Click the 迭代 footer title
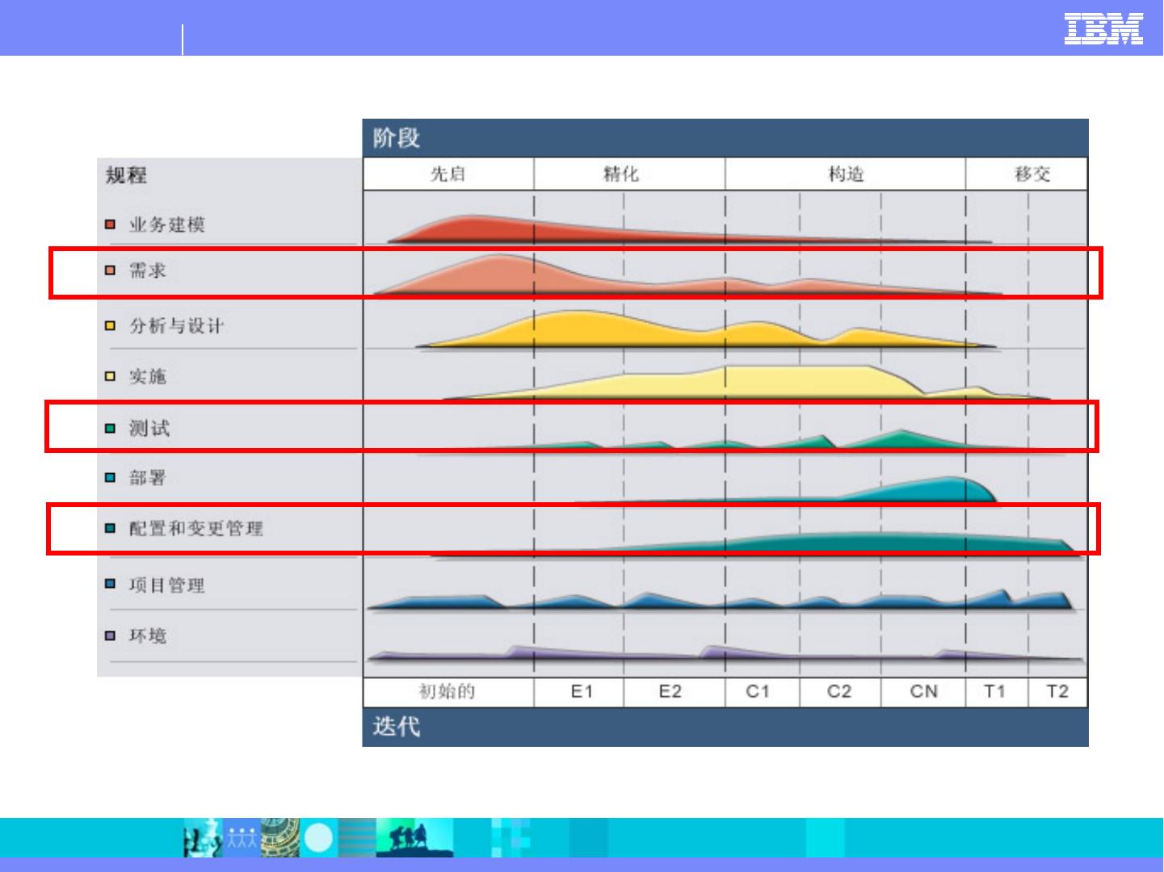This screenshot has height=872, width=1164. [397, 727]
